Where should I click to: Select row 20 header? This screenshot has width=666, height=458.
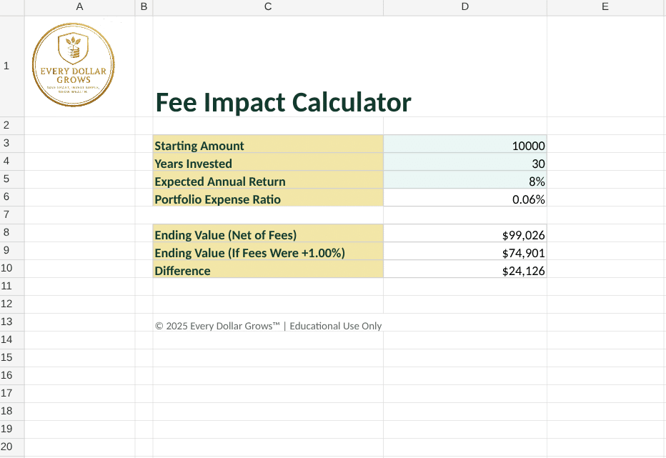point(12,447)
